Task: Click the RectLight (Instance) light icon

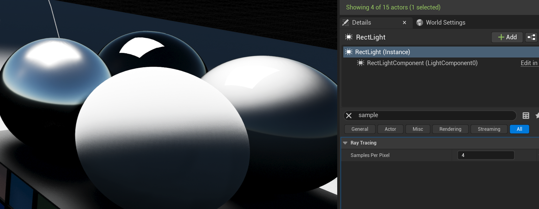Action: pos(349,52)
